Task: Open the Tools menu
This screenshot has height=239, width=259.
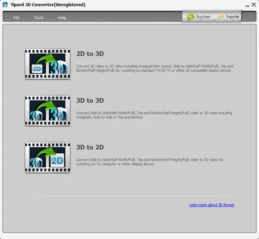Action: [x=39, y=18]
